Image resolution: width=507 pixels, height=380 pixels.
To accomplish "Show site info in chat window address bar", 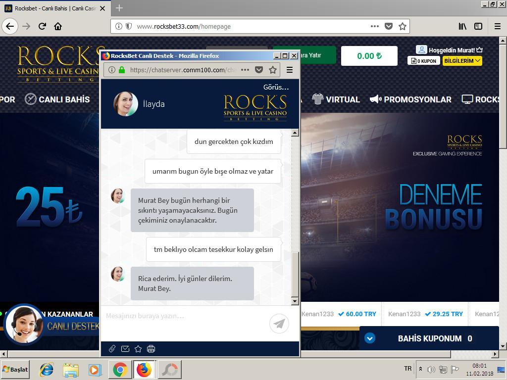I will [111, 70].
